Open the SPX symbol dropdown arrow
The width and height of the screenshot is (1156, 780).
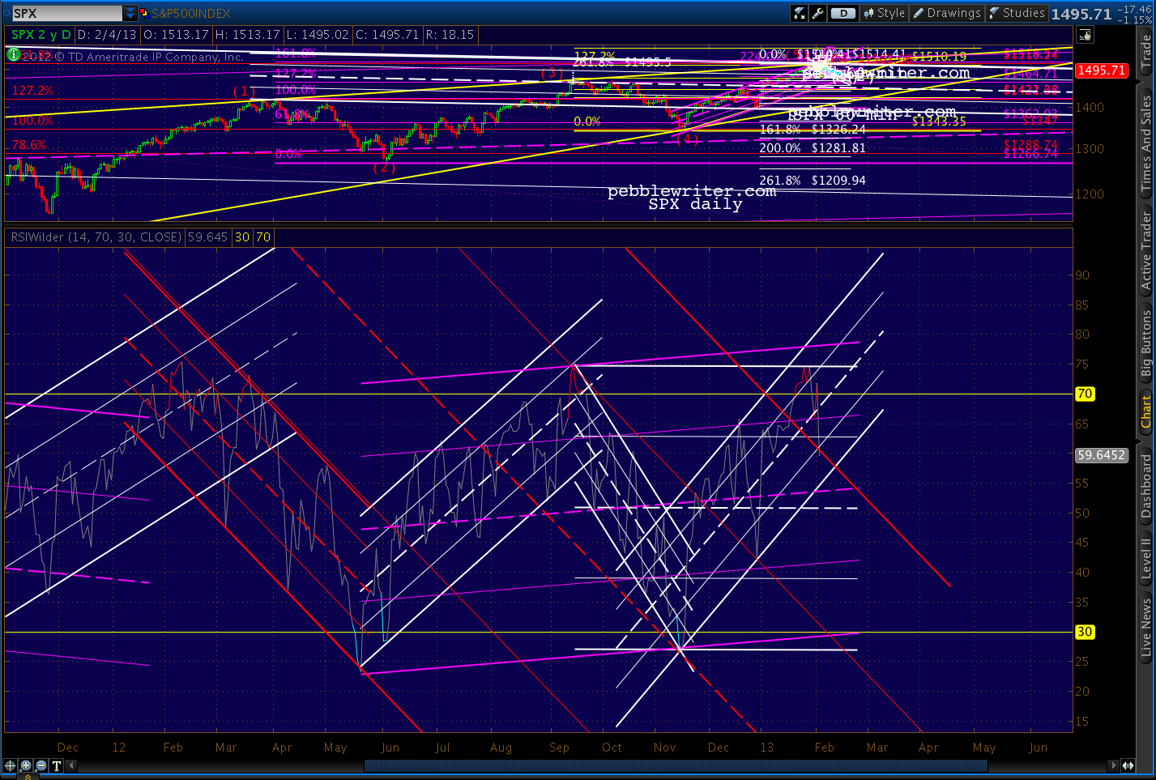(x=130, y=13)
